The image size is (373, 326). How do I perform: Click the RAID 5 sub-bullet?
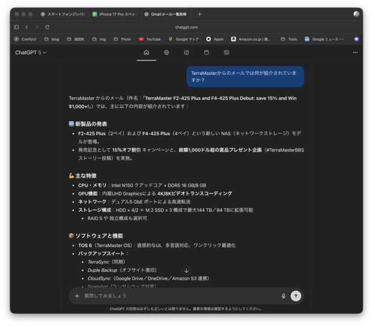point(118,219)
